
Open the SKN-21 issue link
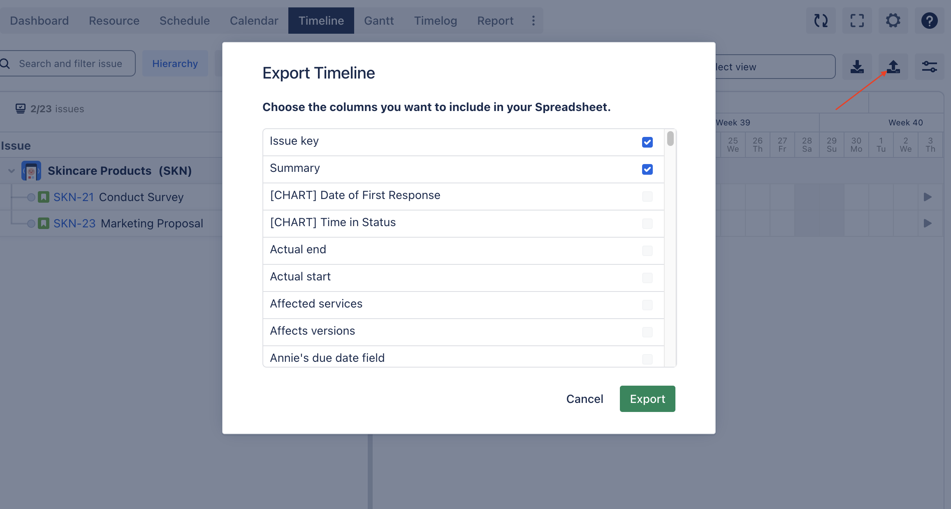pos(74,197)
